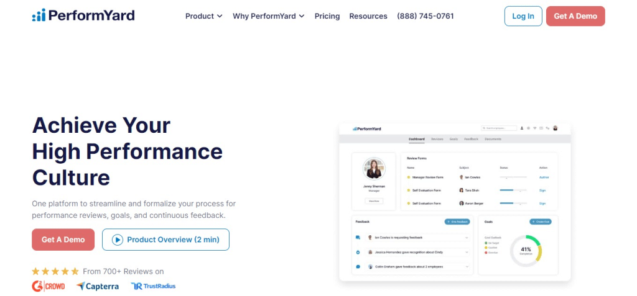This screenshot has width=637, height=296.
Task: Click the 41% completion donut chart
Action: (526, 251)
